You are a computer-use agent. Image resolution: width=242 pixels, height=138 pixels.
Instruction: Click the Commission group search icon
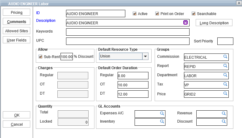pos(225,57)
